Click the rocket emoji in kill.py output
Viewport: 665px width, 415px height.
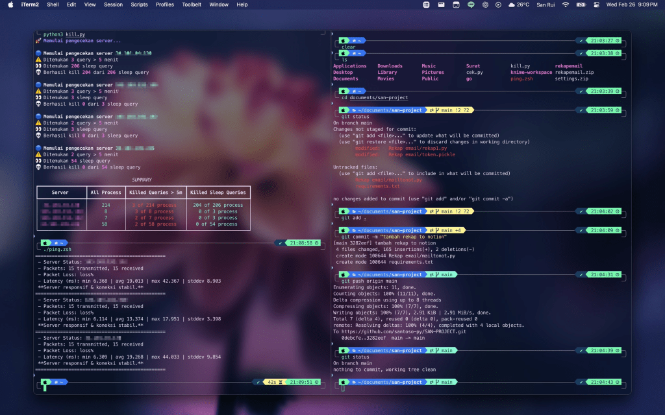click(38, 40)
